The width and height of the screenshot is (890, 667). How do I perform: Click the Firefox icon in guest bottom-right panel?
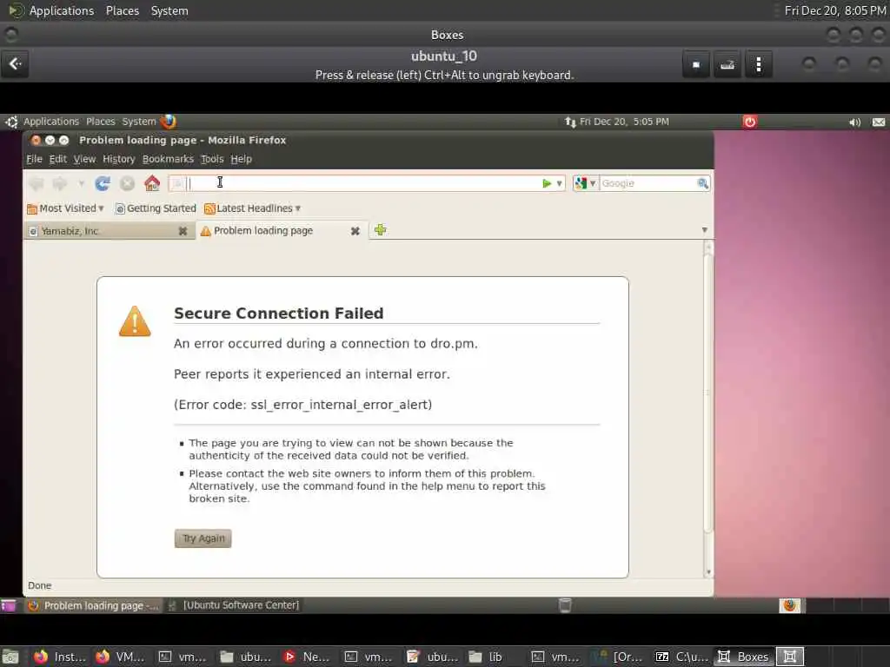pos(789,605)
